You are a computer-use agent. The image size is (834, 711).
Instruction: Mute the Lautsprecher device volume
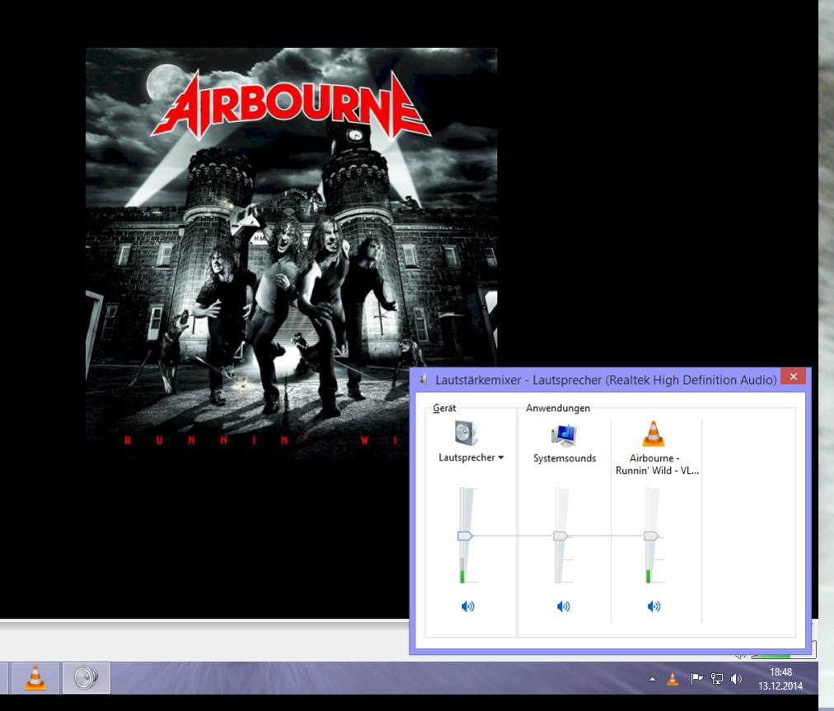pyautogui.click(x=467, y=606)
